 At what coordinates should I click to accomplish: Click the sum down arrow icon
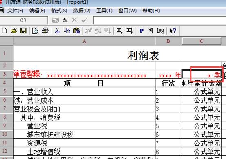click(x=130, y=31)
